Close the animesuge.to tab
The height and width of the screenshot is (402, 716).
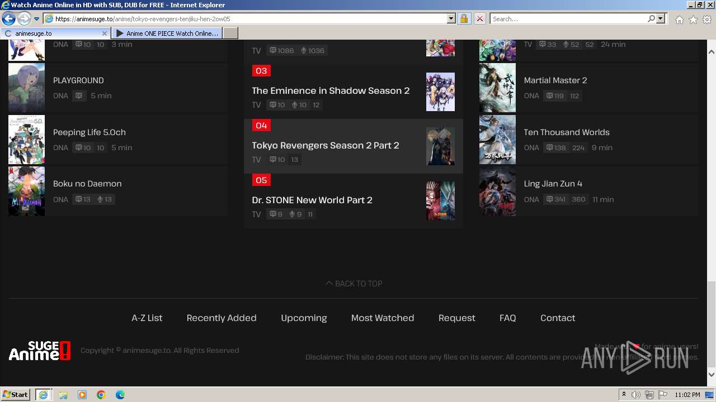[104, 33]
